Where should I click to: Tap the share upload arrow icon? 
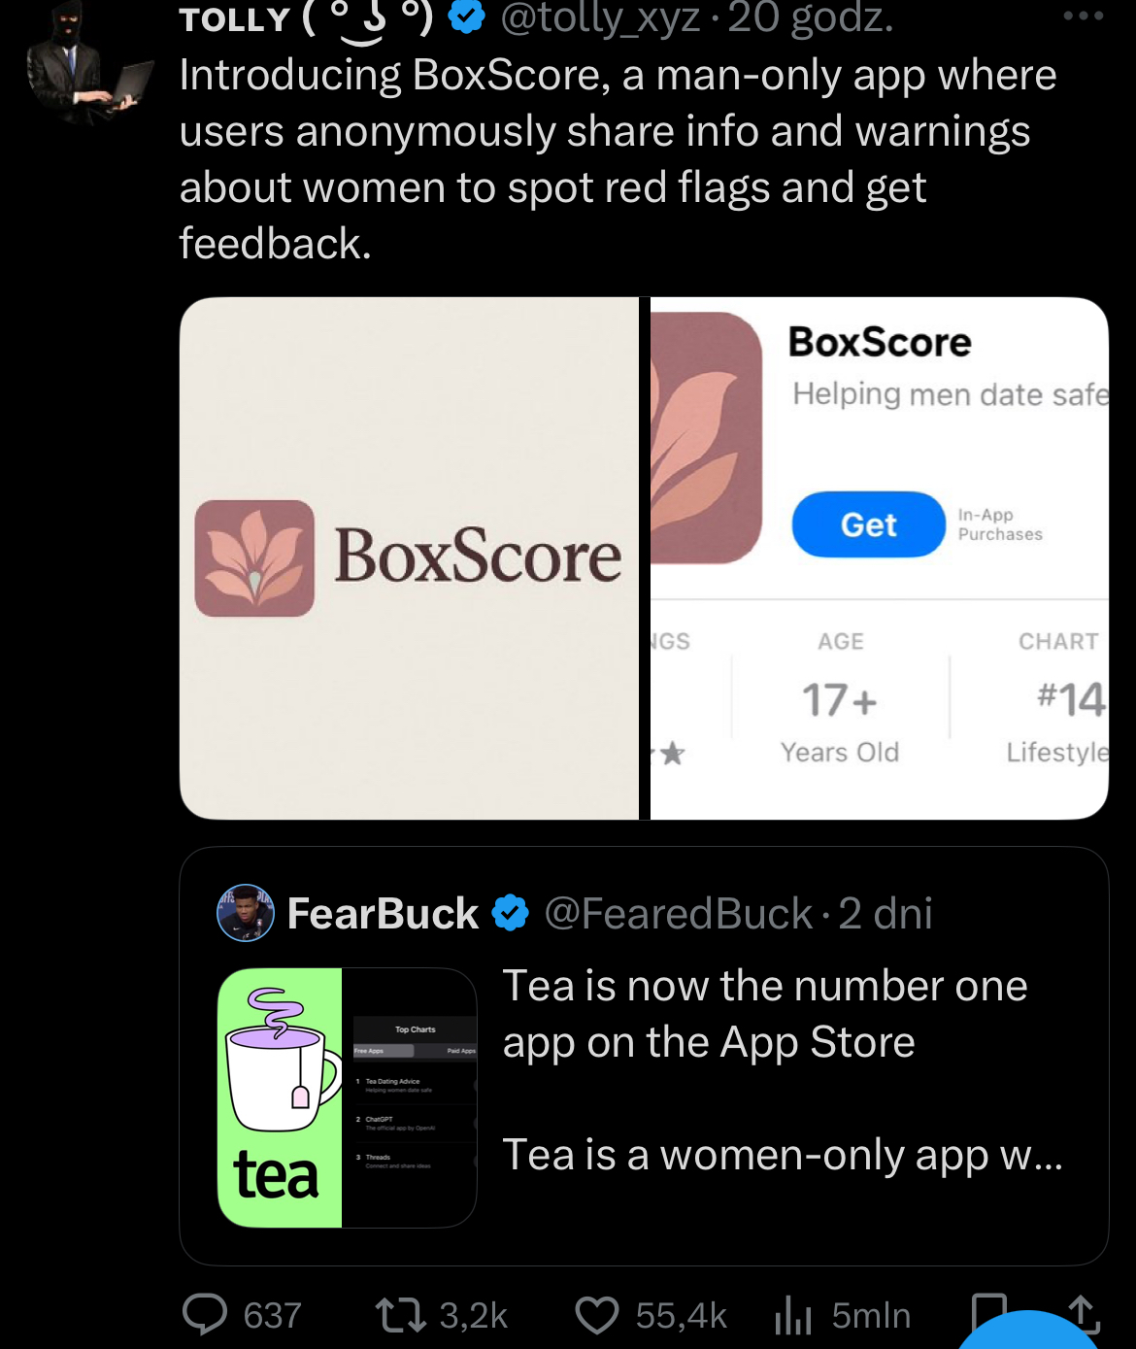pyautogui.click(x=1084, y=1312)
